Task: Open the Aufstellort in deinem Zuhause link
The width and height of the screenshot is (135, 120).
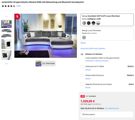Action: pos(97,61)
